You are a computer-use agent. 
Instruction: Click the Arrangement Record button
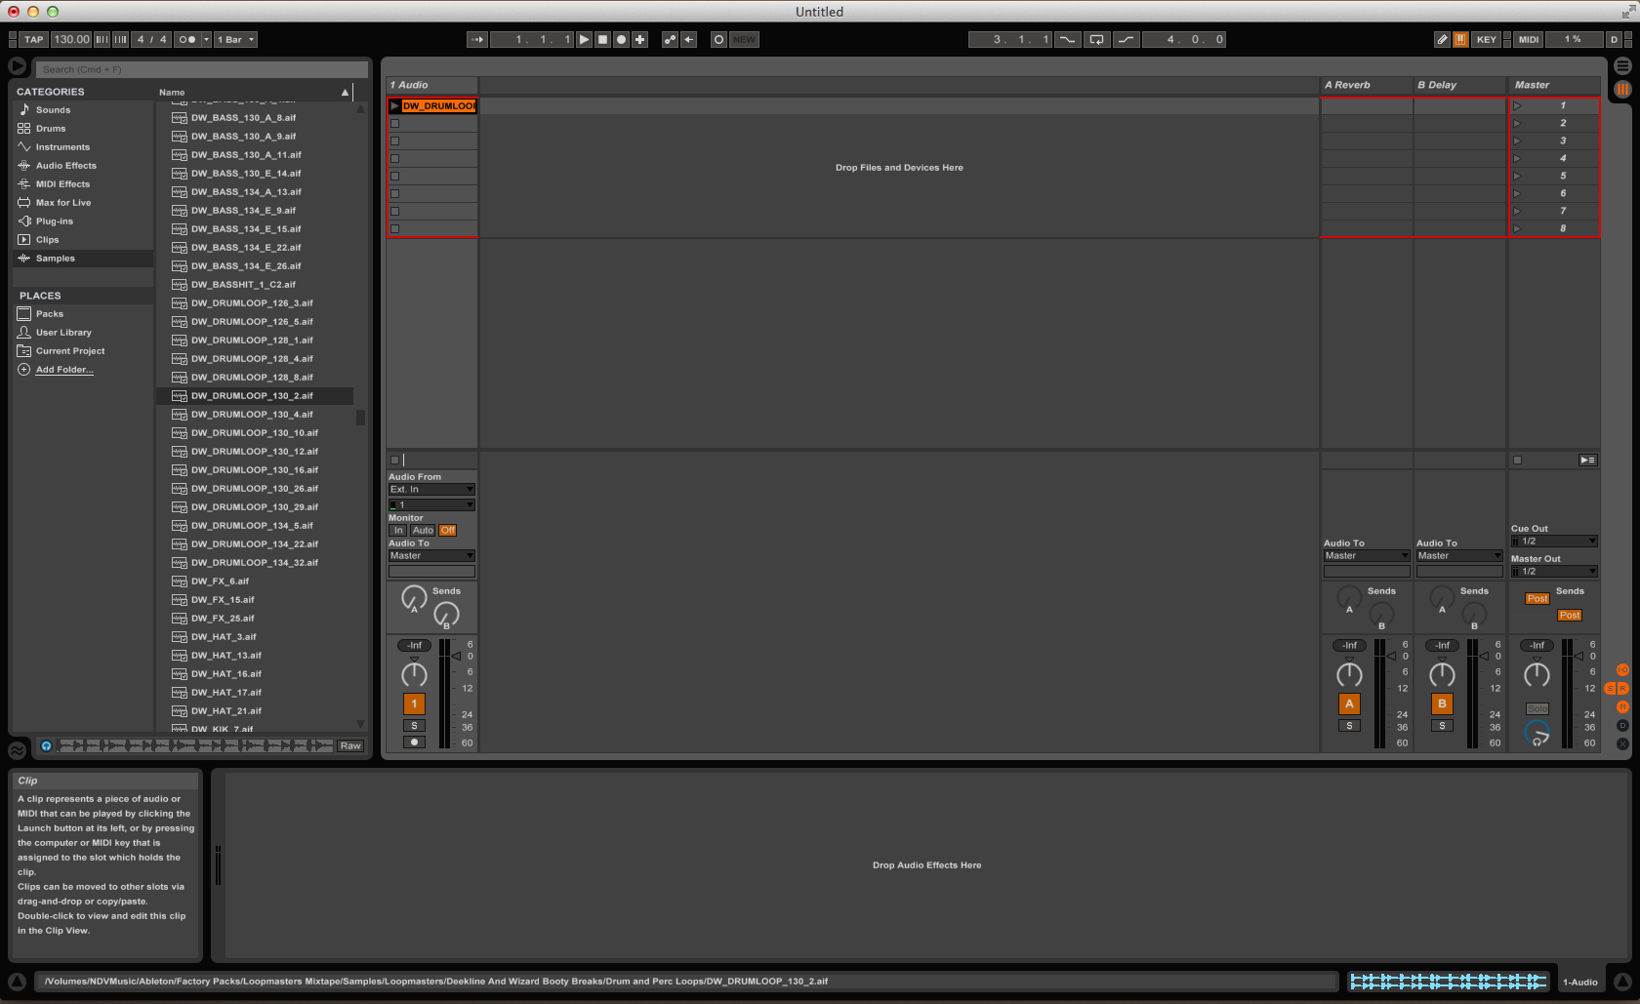coord(621,40)
